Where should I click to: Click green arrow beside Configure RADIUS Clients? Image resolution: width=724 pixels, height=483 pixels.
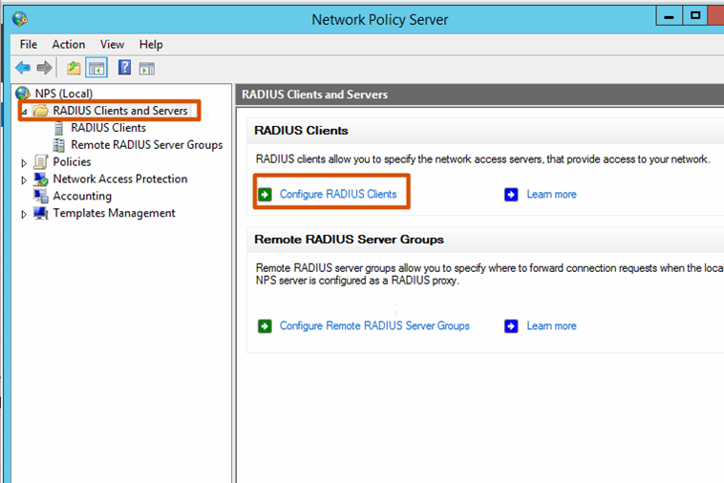(x=265, y=195)
